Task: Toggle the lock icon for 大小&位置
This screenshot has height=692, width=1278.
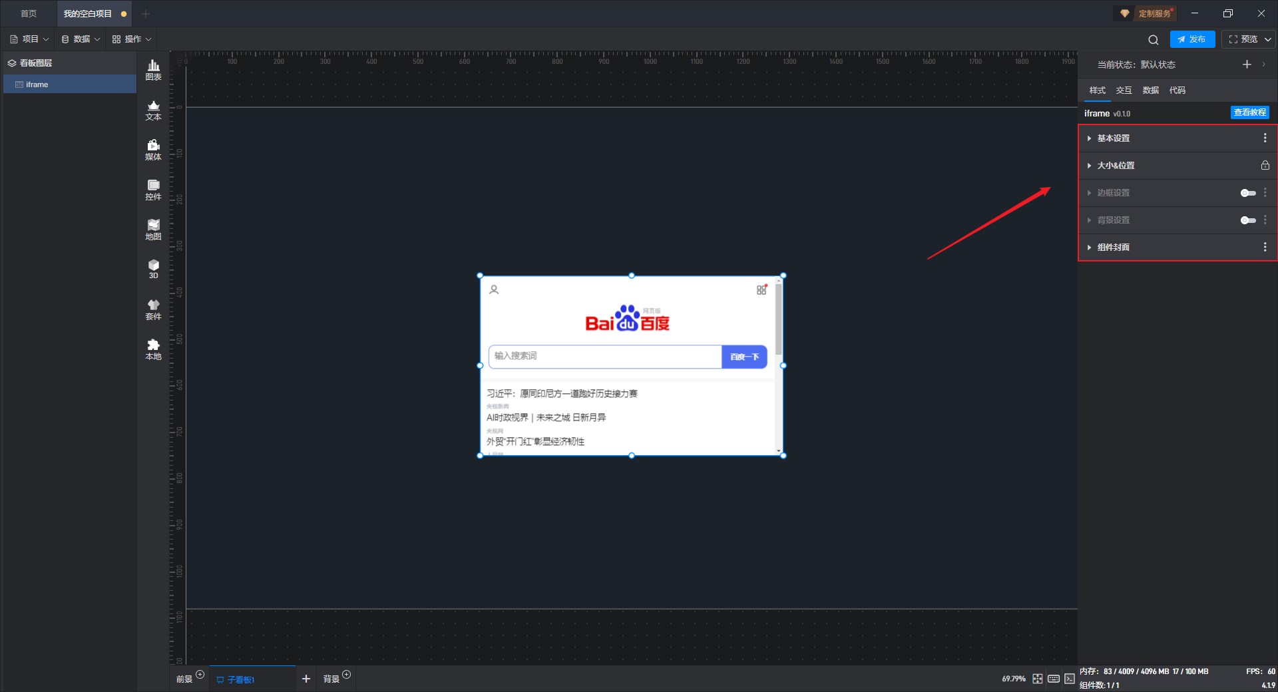Action: pyautogui.click(x=1265, y=165)
